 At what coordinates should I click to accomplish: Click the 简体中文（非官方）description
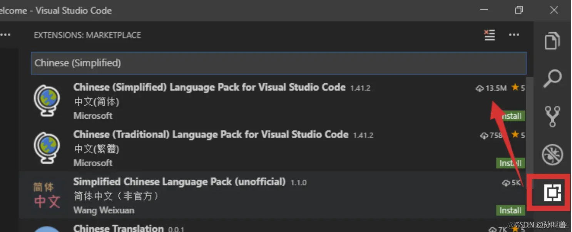117,196
